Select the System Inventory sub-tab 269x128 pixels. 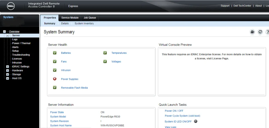click(x=84, y=24)
